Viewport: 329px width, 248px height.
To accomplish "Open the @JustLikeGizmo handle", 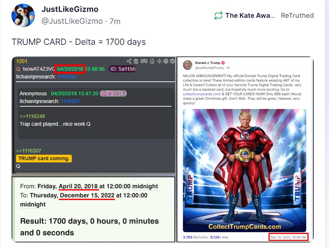I will point(72,21).
